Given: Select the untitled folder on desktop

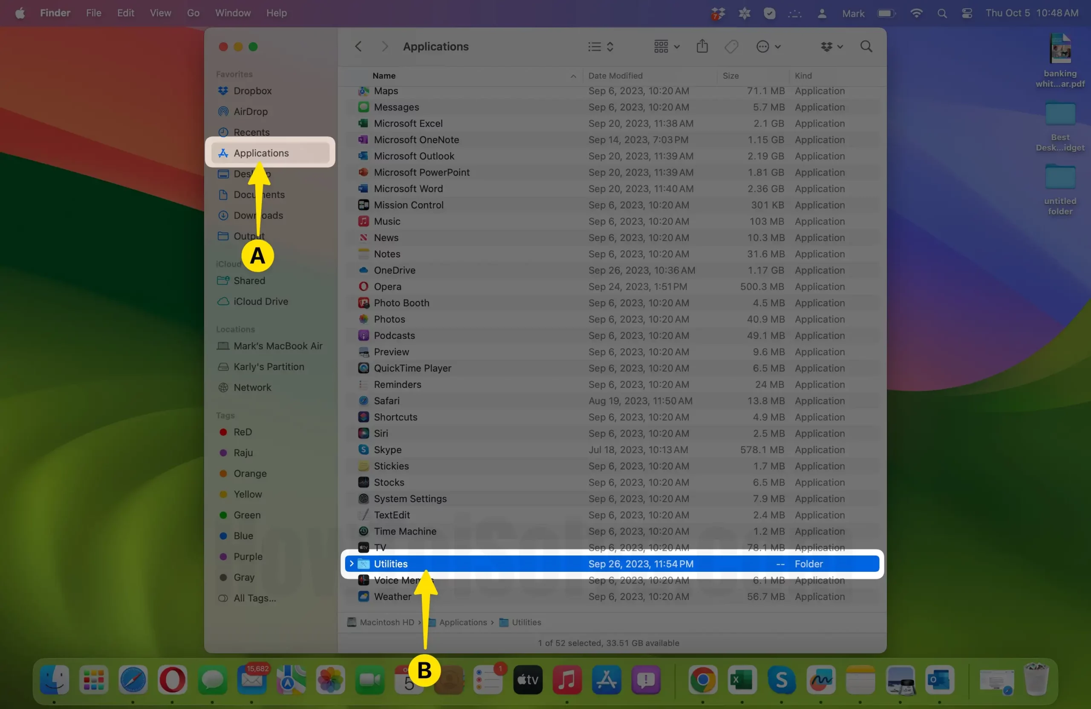Looking at the screenshot, I should coord(1060,189).
